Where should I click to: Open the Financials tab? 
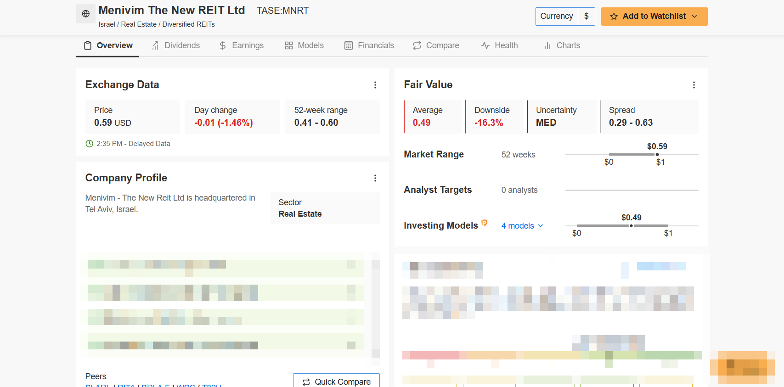pos(369,45)
